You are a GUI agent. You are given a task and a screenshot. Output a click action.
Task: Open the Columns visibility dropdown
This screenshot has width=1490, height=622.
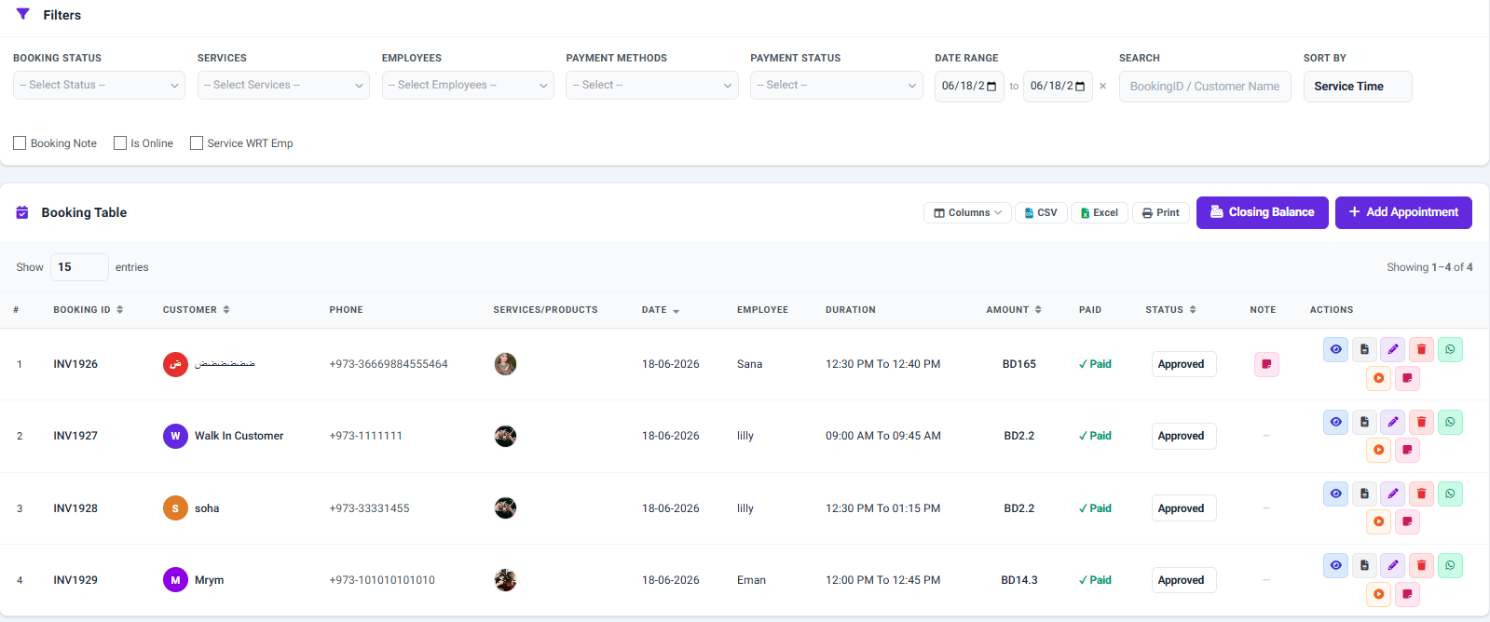tap(967, 212)
